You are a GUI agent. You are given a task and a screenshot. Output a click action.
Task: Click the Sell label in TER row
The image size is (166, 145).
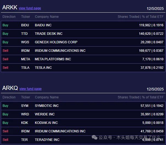coord(5,140)
